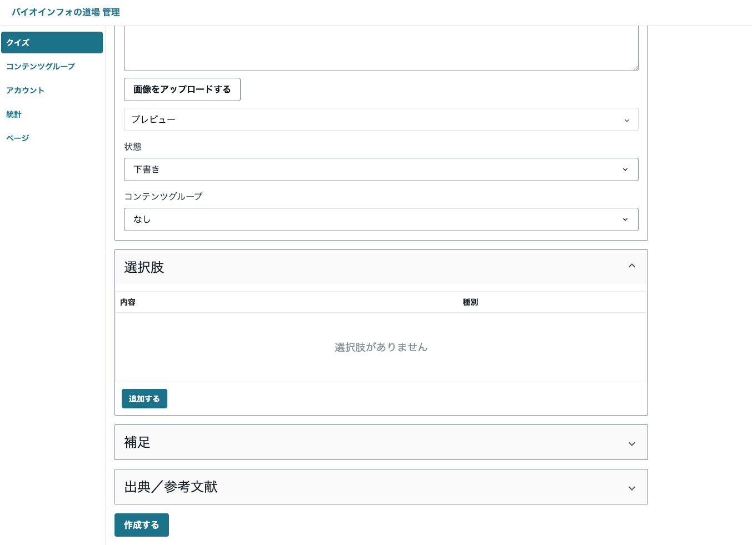Submit the form with 作成する button
This screenshot has width=752, height=545.
[141, 525]
